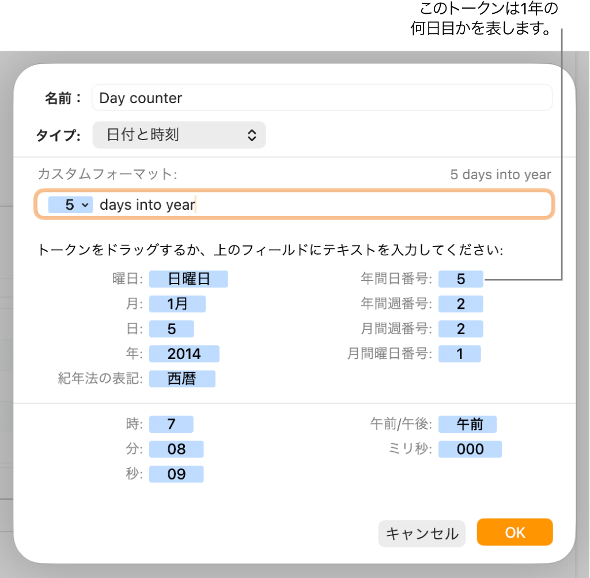Click the キャンセル button
The width and height of the screenshot is (590, 578).
tap(422, 533)
